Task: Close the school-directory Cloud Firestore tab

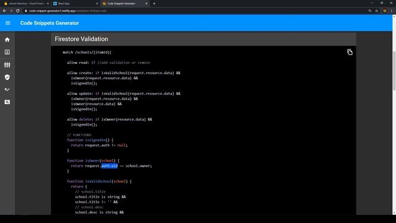Action: coord(48,4)
